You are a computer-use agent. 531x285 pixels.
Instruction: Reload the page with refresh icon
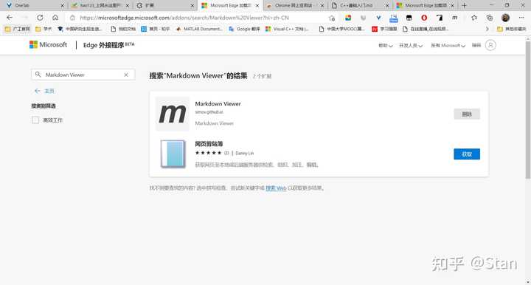coord(40,18)
